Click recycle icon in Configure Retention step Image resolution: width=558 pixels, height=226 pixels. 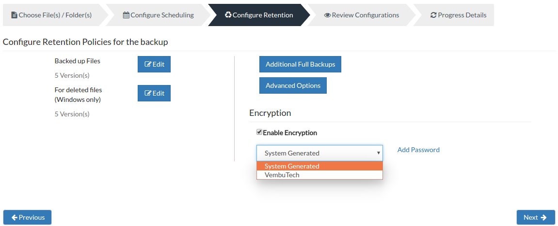pos(228,15)
